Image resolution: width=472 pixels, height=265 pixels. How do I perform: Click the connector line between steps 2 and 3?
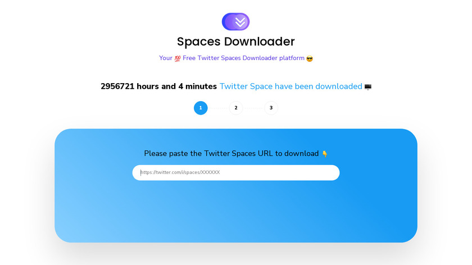[253, 108]
